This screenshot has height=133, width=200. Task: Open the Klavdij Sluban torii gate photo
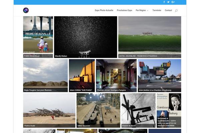click(86, 37)
